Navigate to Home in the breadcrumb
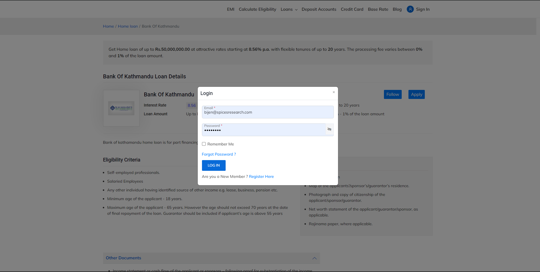Screen dimensions: 540x272 (x=108, y=26)
